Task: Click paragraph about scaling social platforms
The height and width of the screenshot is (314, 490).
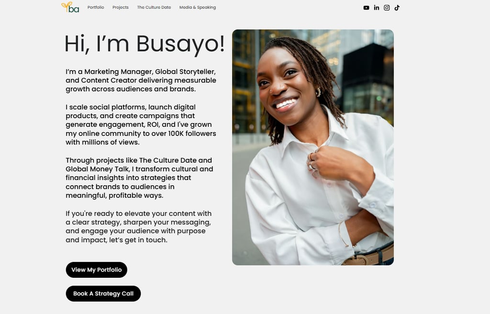Action: tap(141, 125)
